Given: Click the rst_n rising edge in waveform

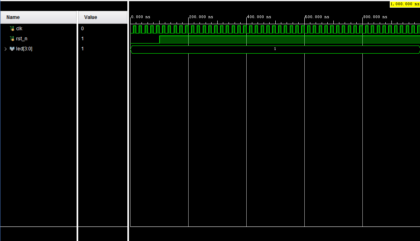Looking at the screenshot, I should (159, 39).
